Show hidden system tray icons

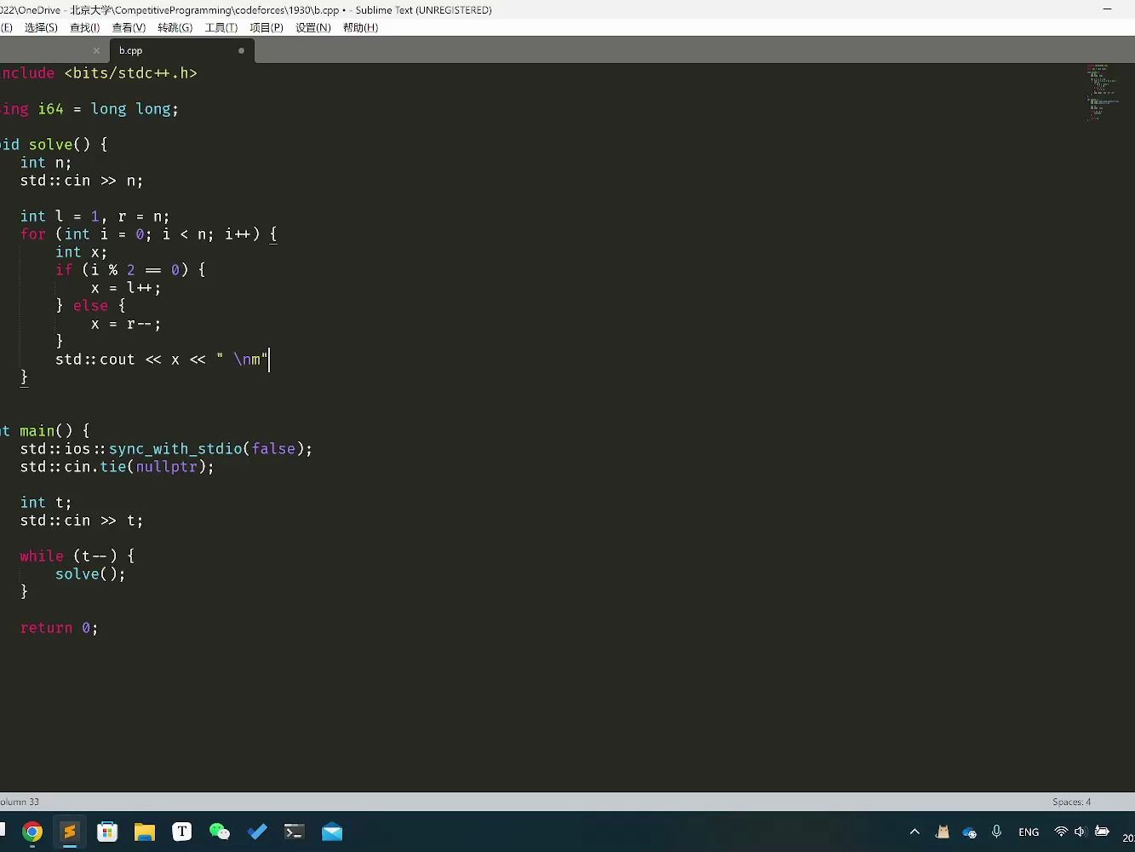pyautogui.click(x=914, y=832)
